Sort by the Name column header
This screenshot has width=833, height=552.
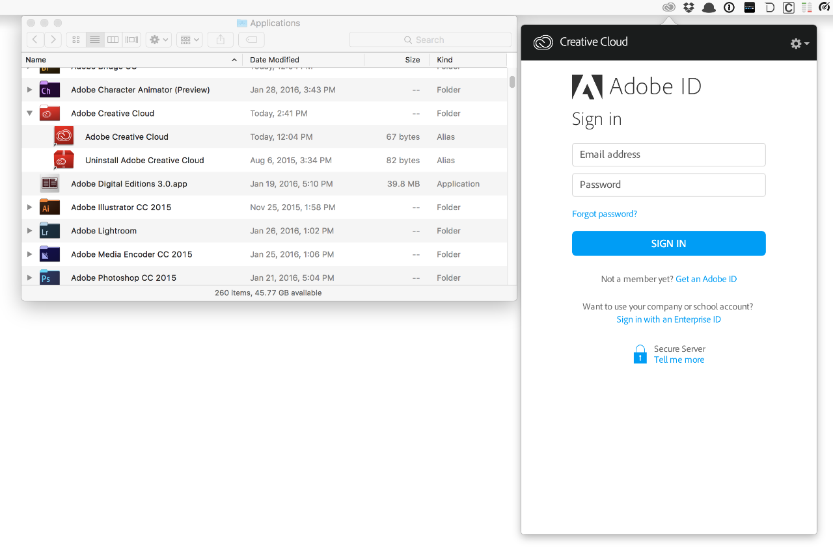click(x=132, y=60)
